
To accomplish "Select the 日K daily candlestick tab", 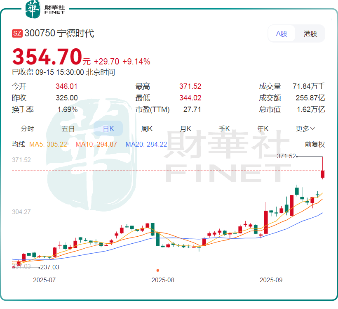I will [x=108, y=128].
